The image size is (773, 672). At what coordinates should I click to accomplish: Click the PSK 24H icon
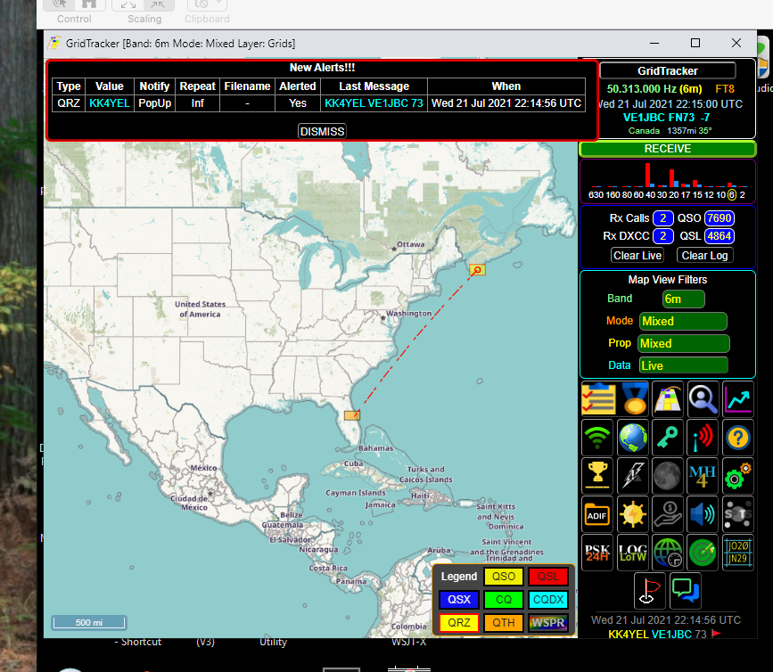pos(597,553)
